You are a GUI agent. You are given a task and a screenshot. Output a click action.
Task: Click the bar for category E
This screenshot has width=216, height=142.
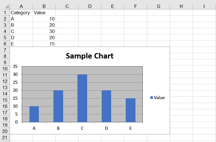pyautogui.click(x=131, y=110)
